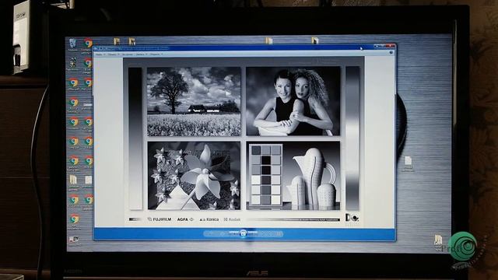Open the Файл menu in Photo Viewer
Viewport: 498px width, 280px height.
(100, 54)
